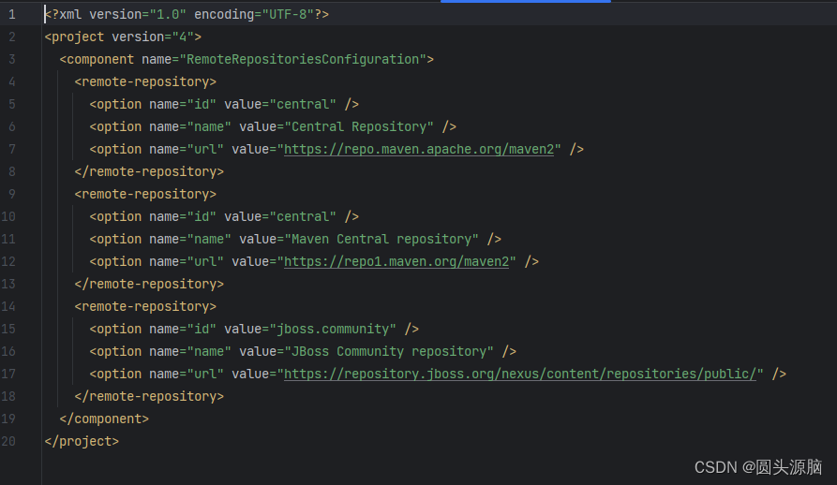Click the encoding="UTF-8" attribute
The height and width of the screenshot is (485, 837).
pyautogui.click(x=254, y=14)
